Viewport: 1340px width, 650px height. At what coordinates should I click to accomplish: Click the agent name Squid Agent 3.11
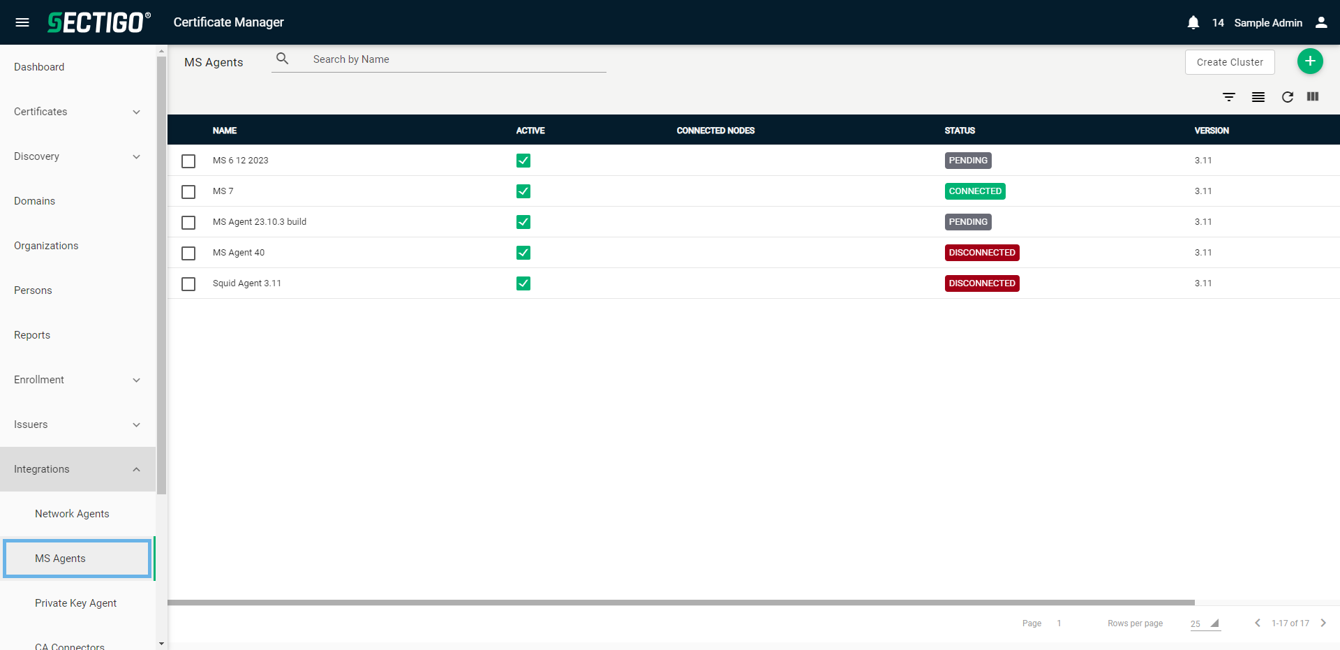[247, 283]
